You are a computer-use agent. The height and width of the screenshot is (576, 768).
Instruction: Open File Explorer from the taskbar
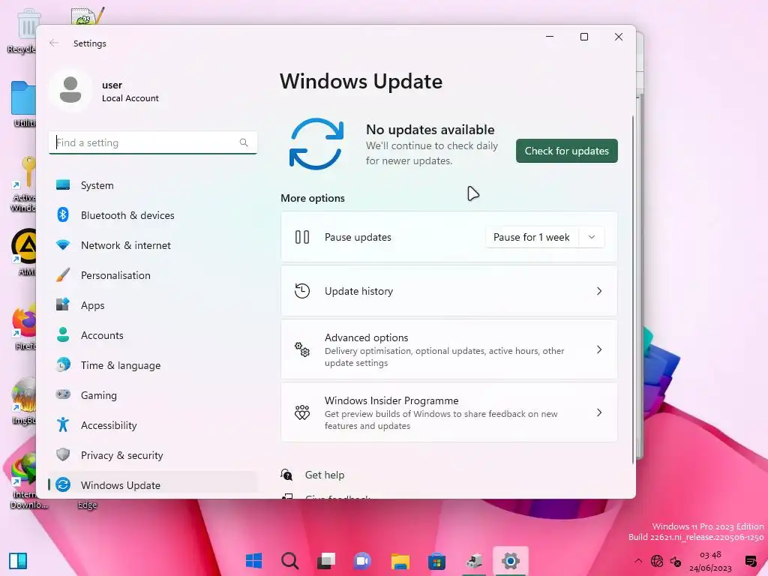pos(400,561)
